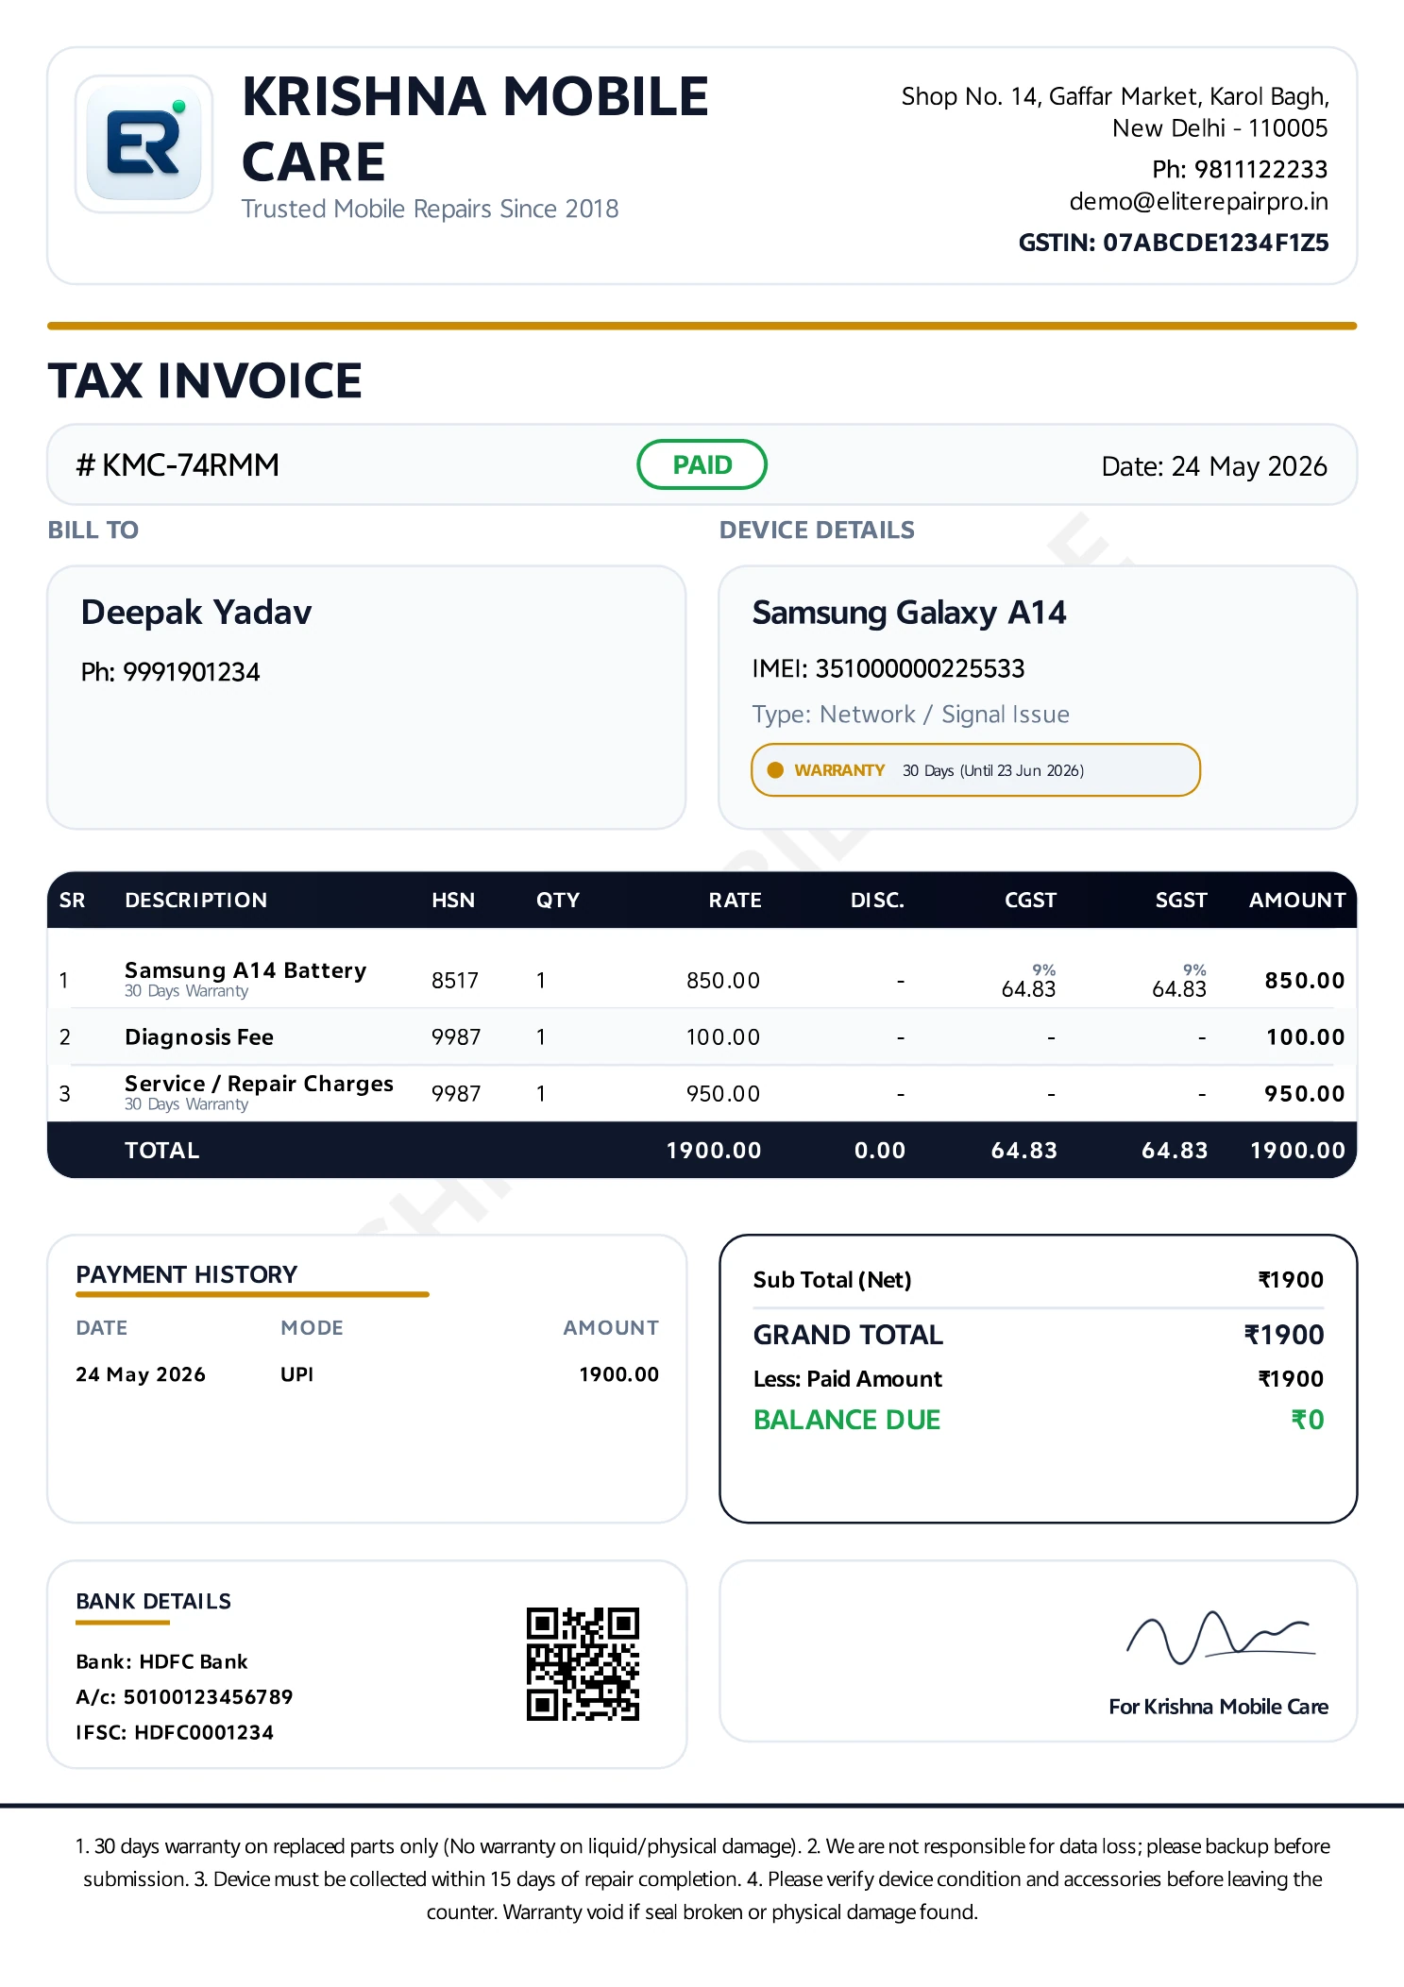
Task: Click the DISC. column header
Action: click(x=877, y=901)
